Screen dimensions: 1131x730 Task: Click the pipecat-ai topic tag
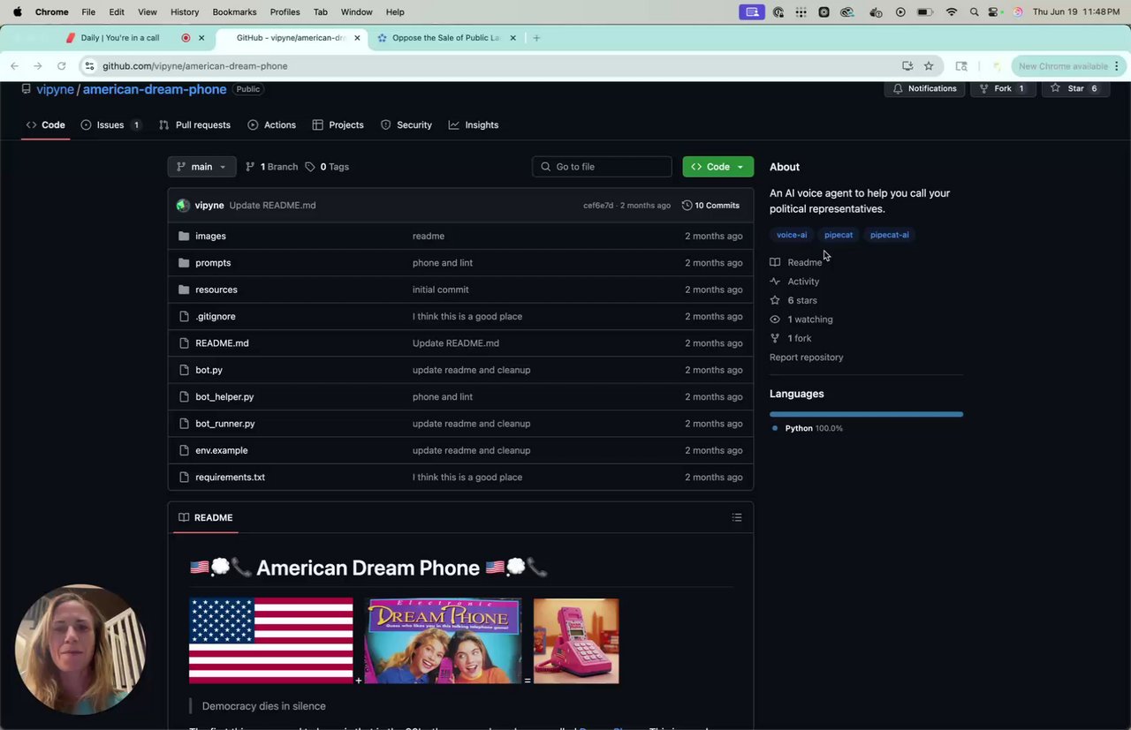(889, 235)
